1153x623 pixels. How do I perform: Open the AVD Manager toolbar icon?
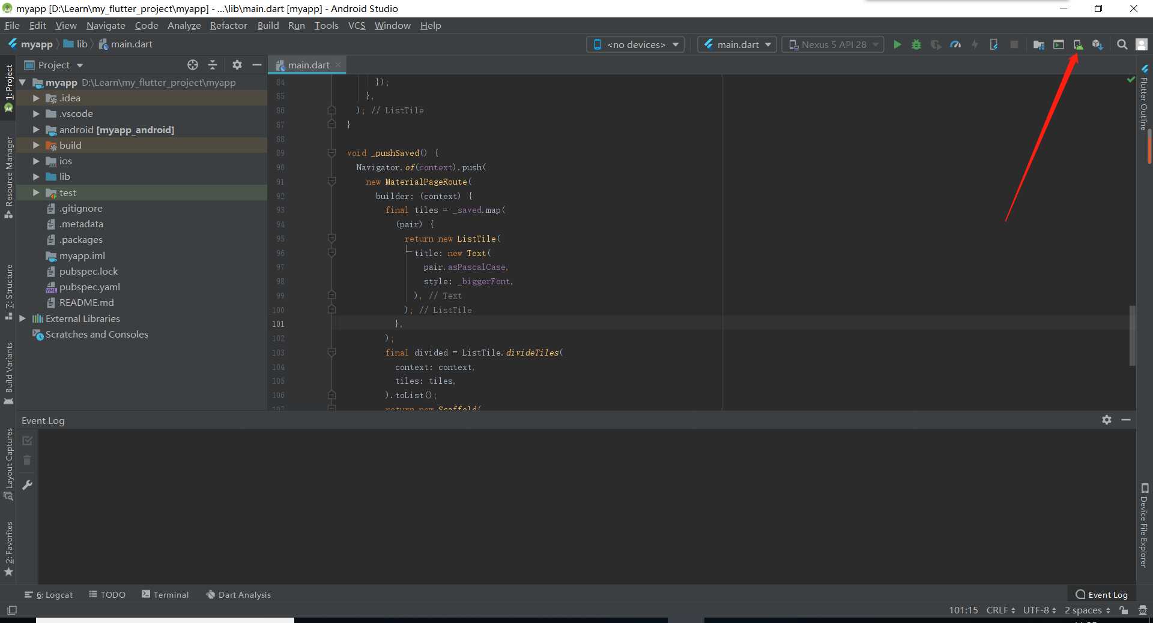[x=1078, y=44]
